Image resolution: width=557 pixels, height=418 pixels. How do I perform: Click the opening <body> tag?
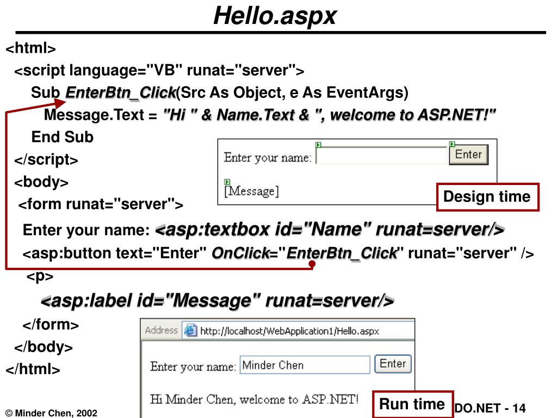pyautogui.click(x=41, y=182)
